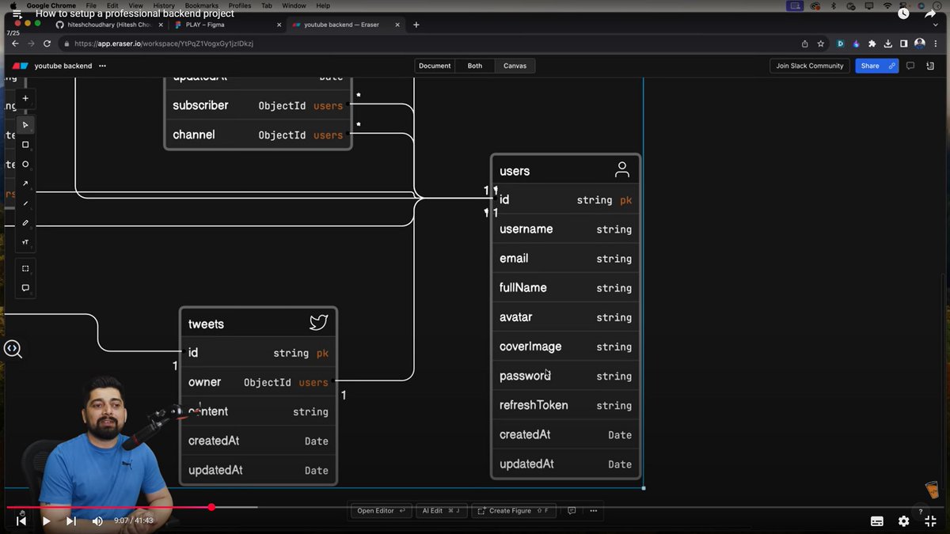
Task: Click the magnifier code icon at left edge
Action: point(13,348)
